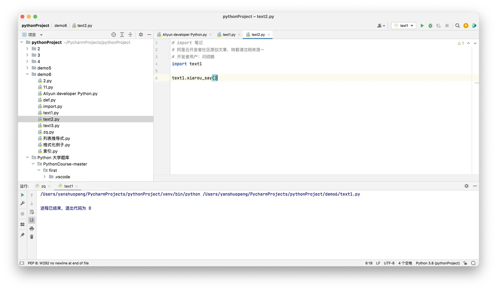Screen dimensions: 497x290
Task: Collapse all icon in project panel
Action: [x=130, y=35]
